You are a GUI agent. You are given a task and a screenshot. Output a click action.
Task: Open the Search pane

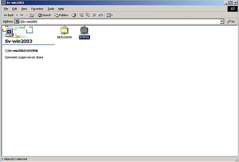coord(44,15)
